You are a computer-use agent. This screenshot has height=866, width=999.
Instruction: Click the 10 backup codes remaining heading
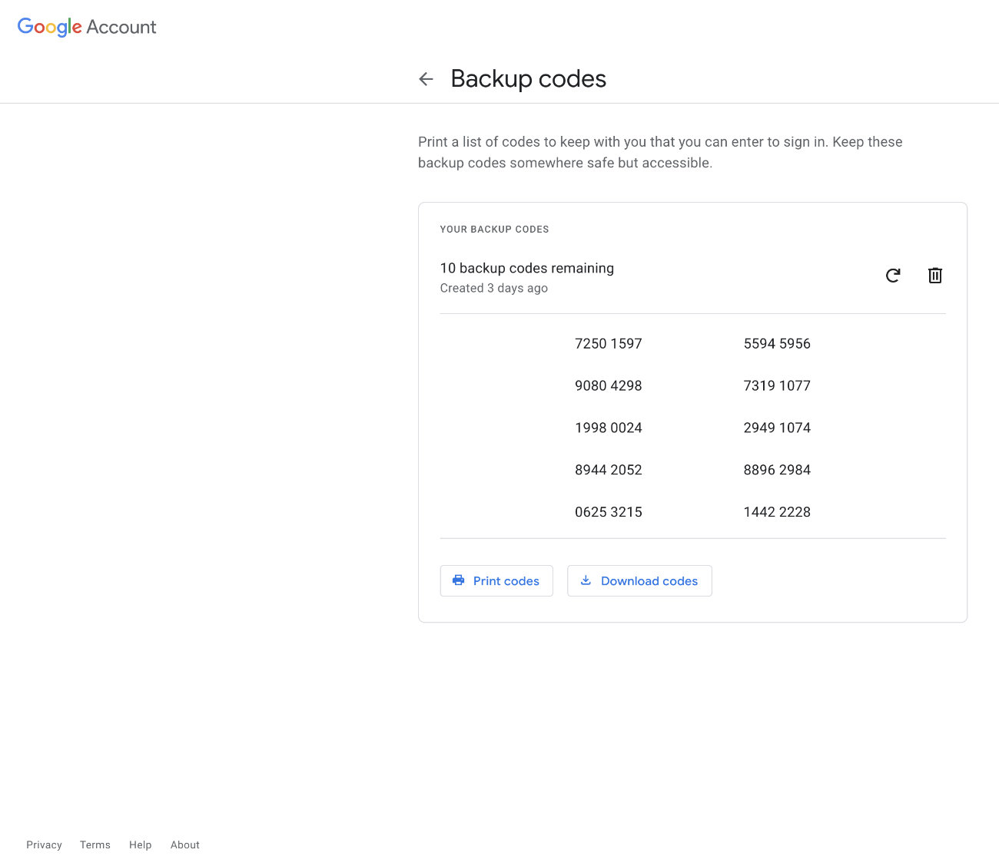point(527,268)
